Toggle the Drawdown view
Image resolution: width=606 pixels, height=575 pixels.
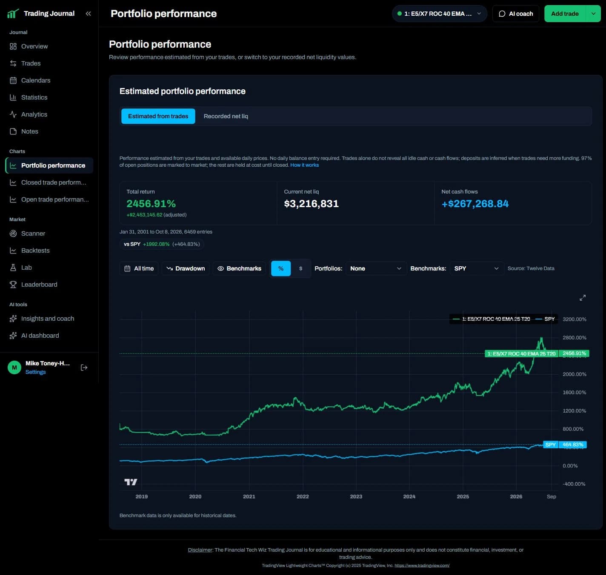click(186, 268)
